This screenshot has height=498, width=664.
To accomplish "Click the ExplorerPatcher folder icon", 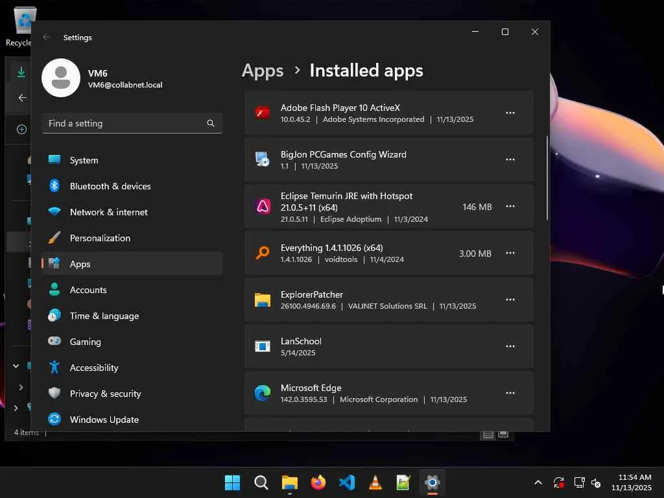I will [x=263, y=300].
